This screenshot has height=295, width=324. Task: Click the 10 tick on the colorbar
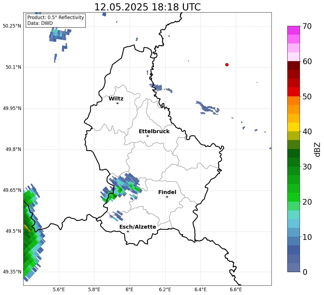pyautogui.click(x=307, y=237)
